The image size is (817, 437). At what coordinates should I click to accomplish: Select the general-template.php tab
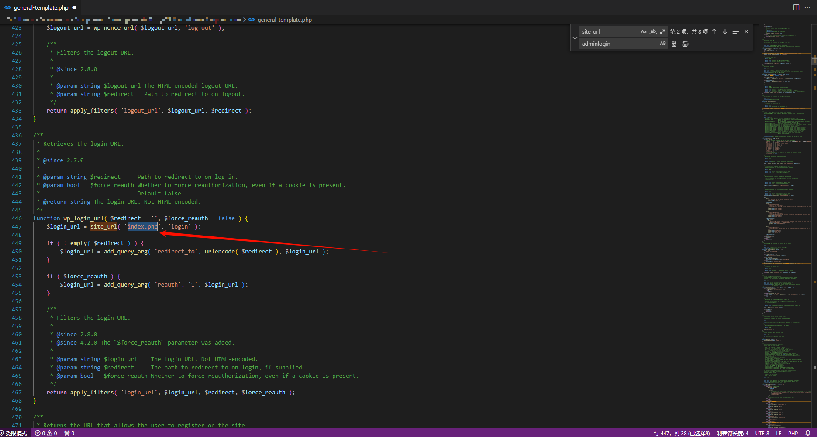(41, 7)
